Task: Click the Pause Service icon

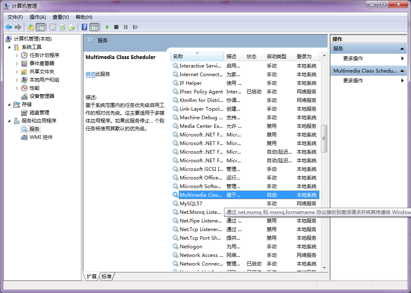Action: coord(126,27)
